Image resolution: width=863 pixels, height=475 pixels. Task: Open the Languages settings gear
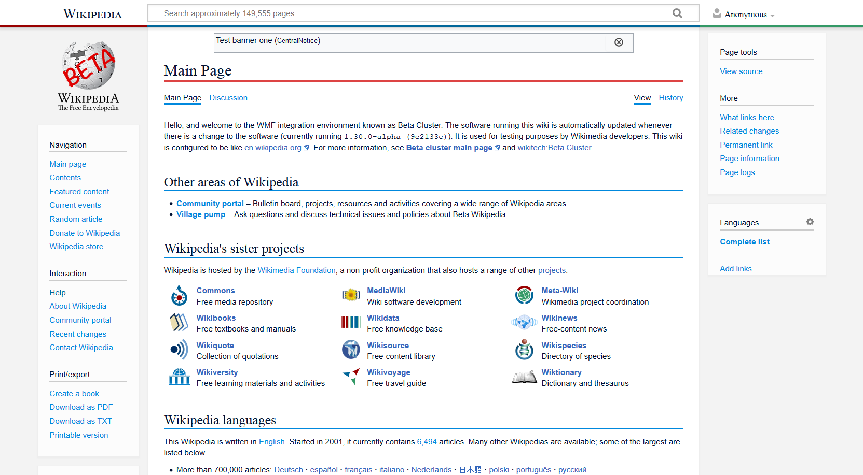[810, 222]
